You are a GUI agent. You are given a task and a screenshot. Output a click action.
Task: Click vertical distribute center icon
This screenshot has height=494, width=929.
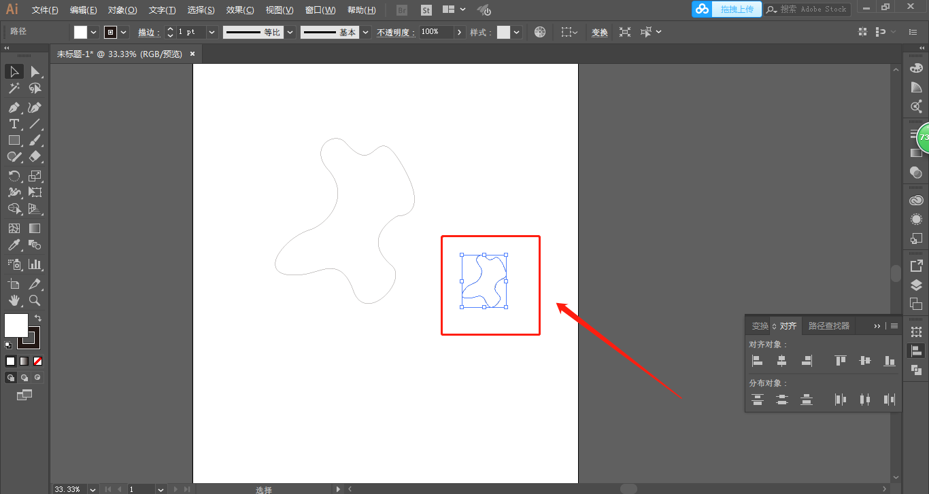point(782,400)
